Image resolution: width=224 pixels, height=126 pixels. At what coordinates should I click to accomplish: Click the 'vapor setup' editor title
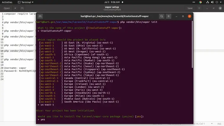pos(112,7)
